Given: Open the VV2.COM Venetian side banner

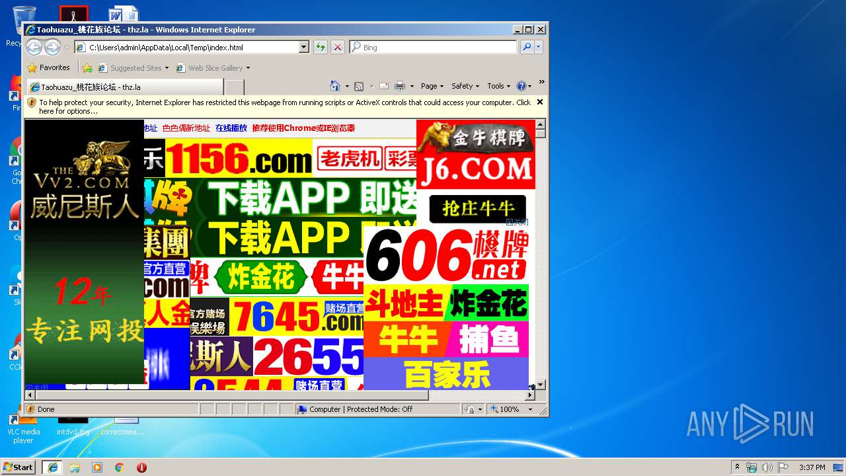Looking at the screenshot, I should click(x=85, y=251).
